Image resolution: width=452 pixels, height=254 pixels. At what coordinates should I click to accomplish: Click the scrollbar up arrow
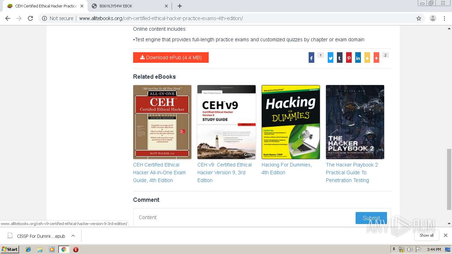click(449, 28)
